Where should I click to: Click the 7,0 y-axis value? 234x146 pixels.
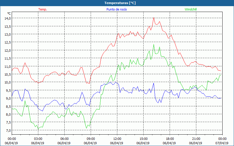(x=8, y=130)
